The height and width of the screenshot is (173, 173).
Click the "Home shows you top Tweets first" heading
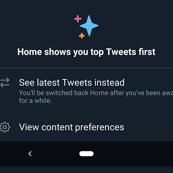[x=86, y=52]
